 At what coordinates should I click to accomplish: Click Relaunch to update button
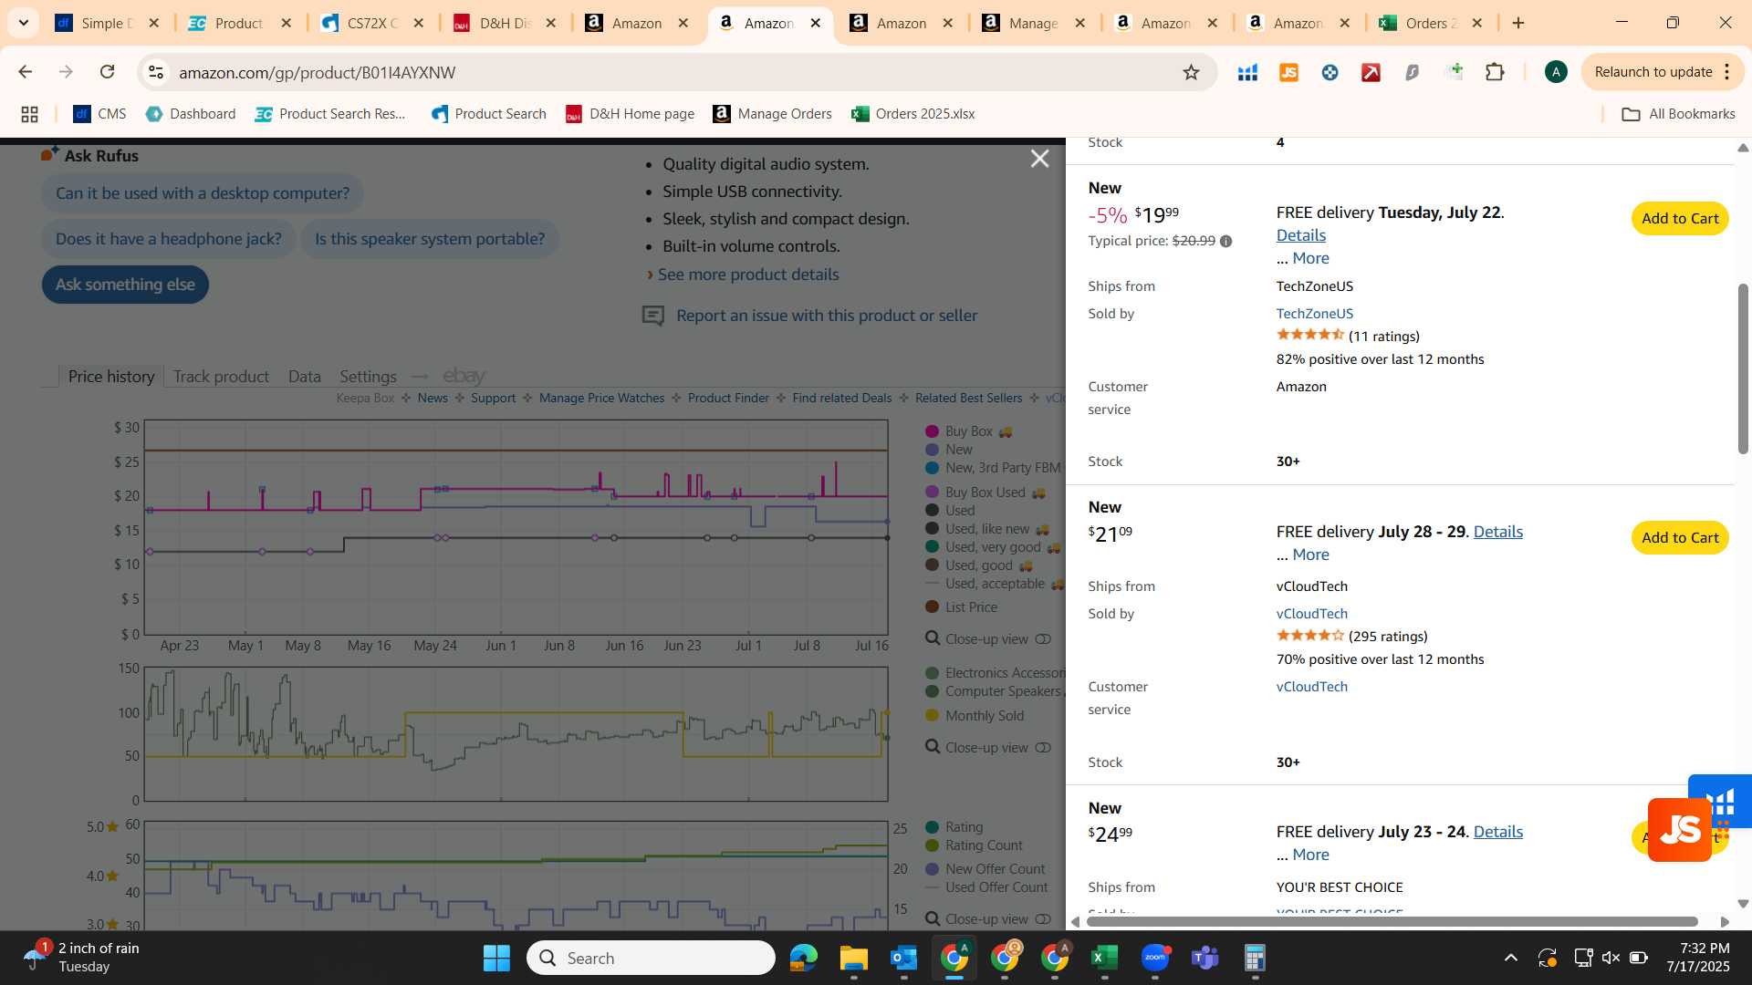[x=1653, y=72]
